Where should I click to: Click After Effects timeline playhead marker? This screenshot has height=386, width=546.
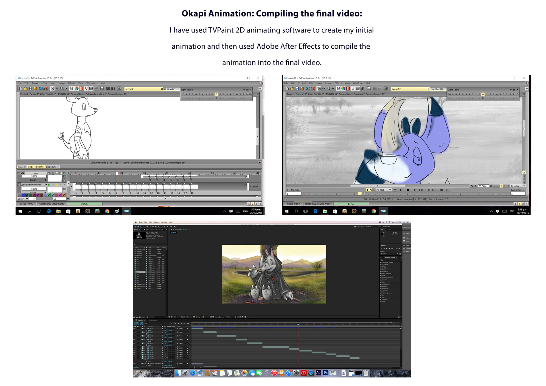298,324
